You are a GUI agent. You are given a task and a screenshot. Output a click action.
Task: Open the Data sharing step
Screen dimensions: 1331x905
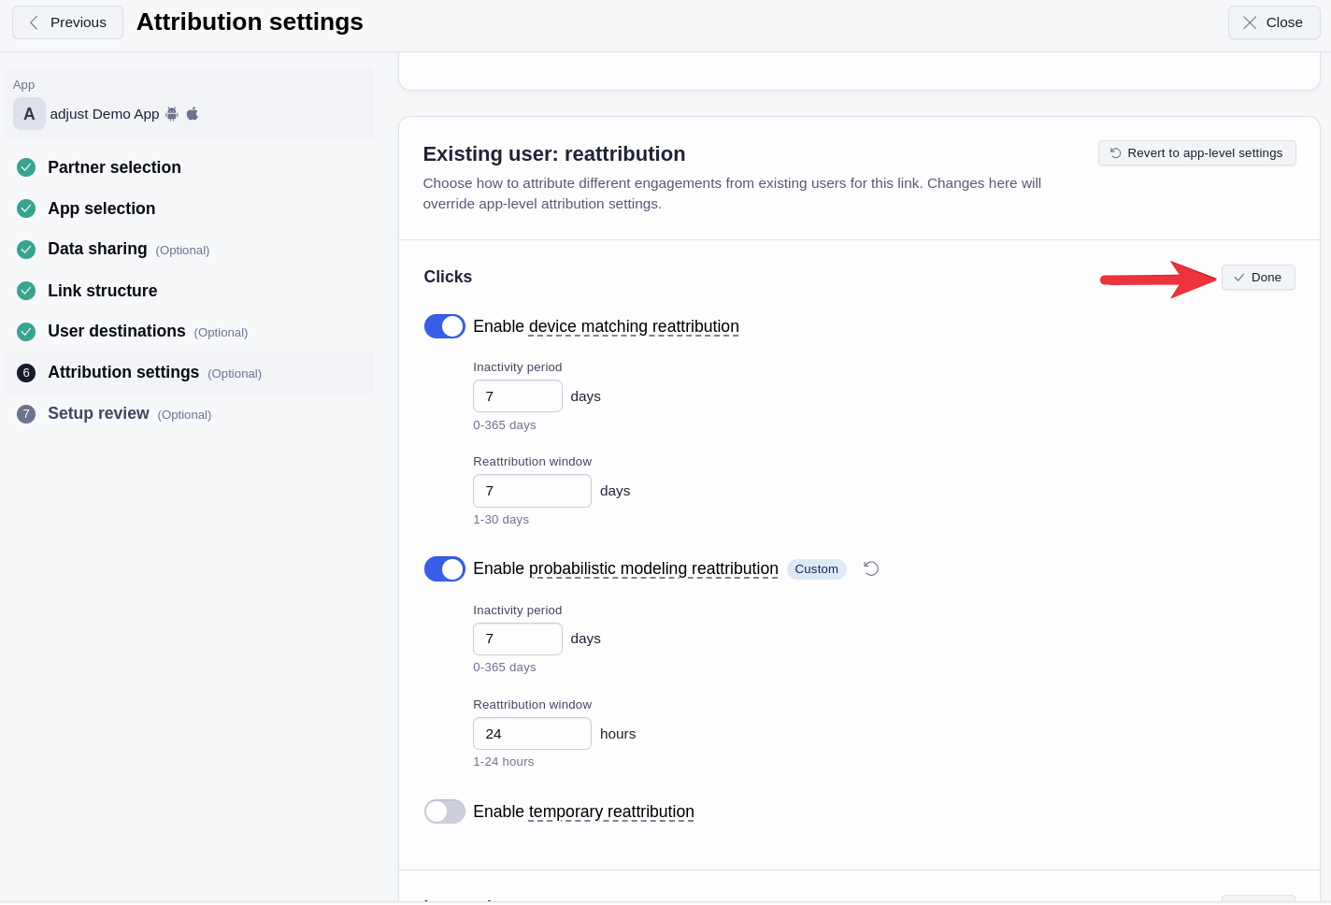click(x=97, y=249)
